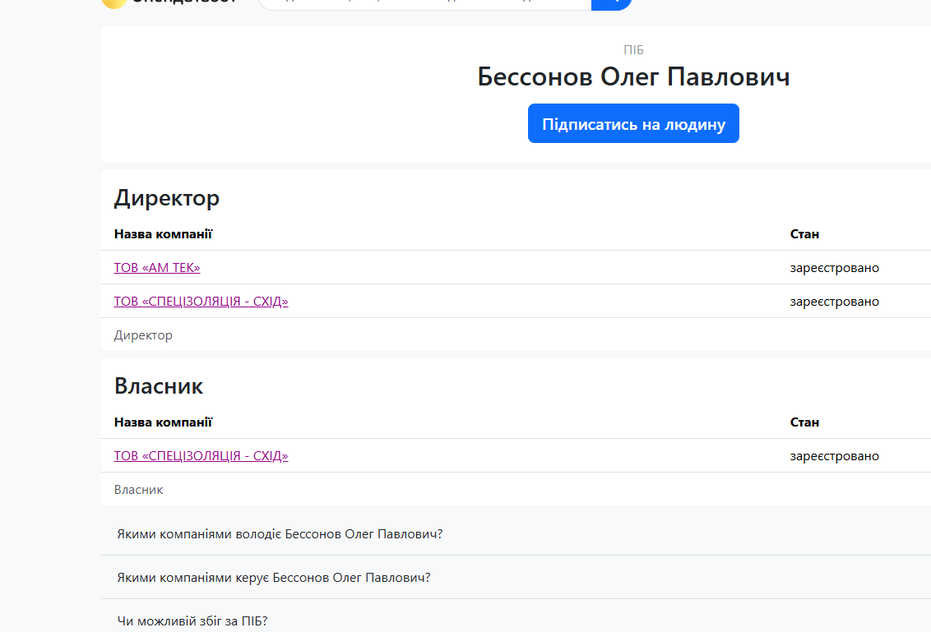Open ТОВ «СПЕЦІЗОЛЯЦІЯ - СХІД» link in the Директор table

(201, 302)
